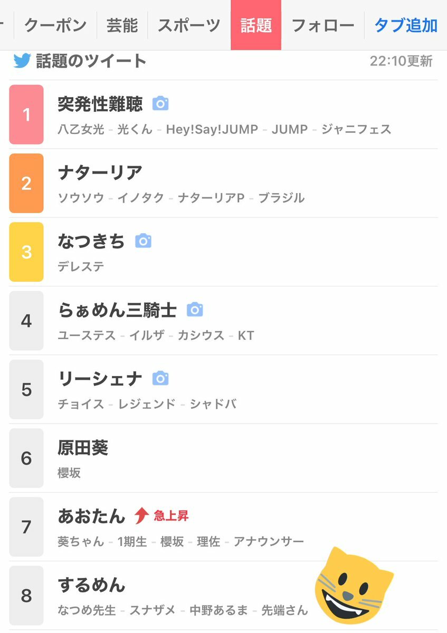Switch to the スポーツ tab
The width and height of the screenshot is (447, 633).
(x=189, y=25)
